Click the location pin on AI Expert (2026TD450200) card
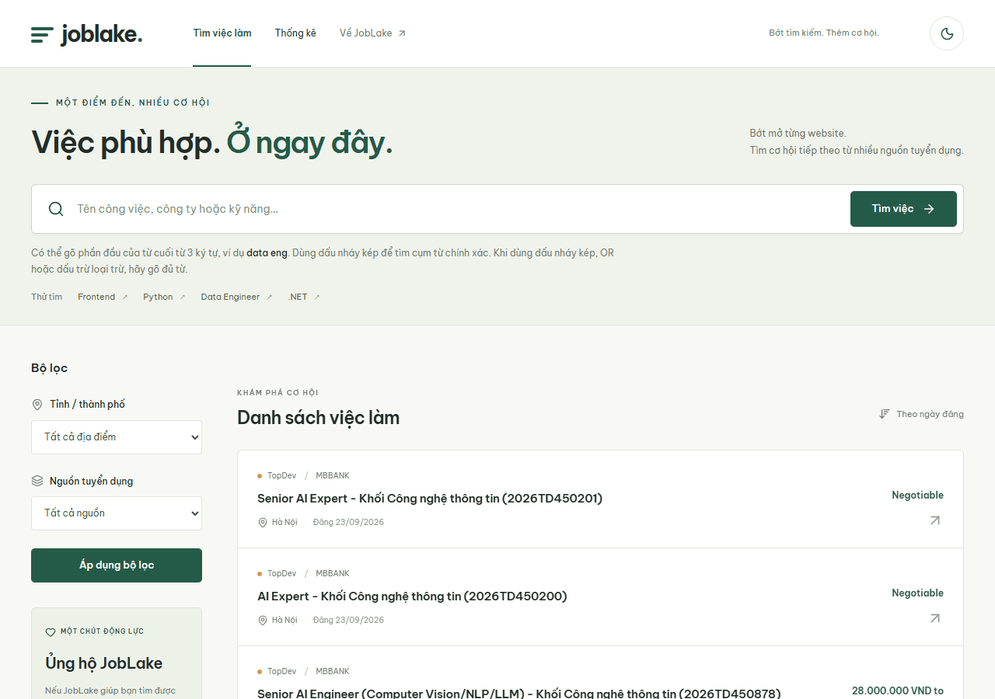The height and width of the screenshot is (699, 995). coord(263,620)
